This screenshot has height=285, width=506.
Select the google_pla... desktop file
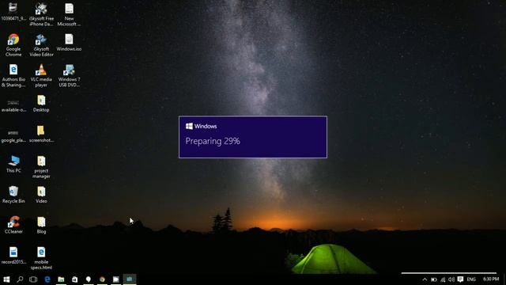click(x=13, y=136)
